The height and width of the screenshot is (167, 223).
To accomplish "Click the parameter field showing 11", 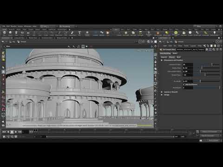I will tap(188, 64).
